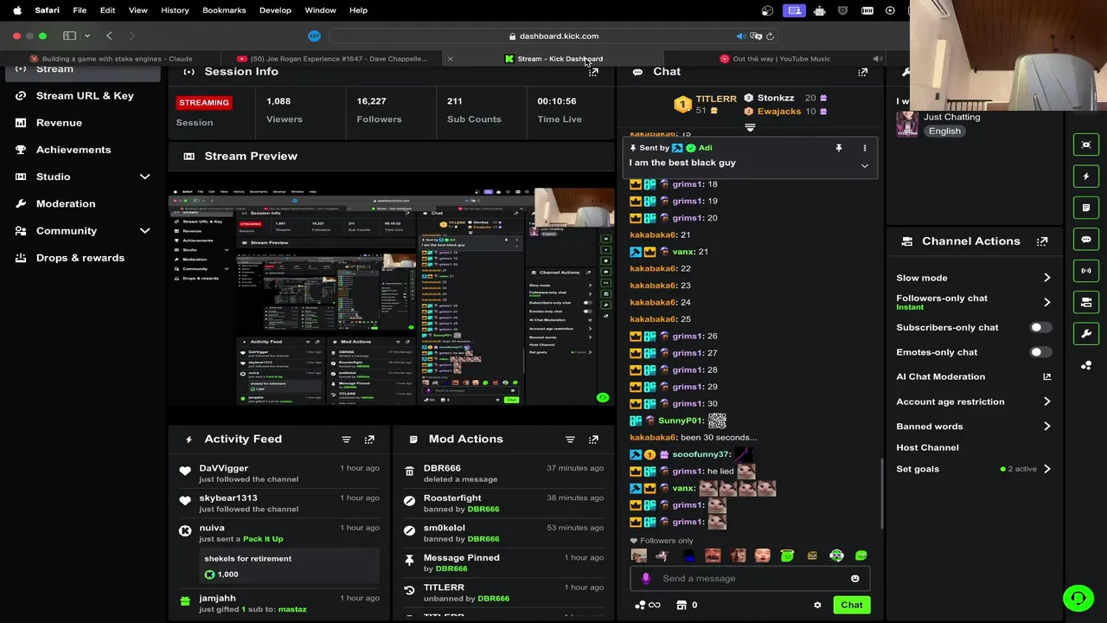
Task: Open DBR666 who banned Roosterfight
Action: [483, 509]
